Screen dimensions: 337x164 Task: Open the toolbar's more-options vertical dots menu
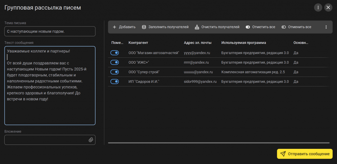tap(326, 27)
